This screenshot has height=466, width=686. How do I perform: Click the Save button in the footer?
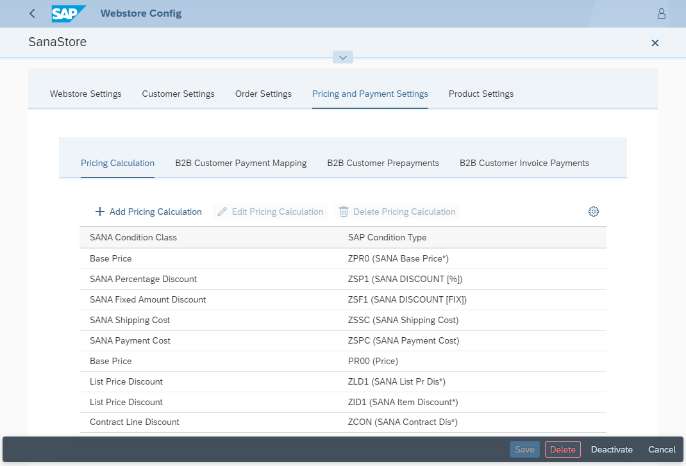524,449
